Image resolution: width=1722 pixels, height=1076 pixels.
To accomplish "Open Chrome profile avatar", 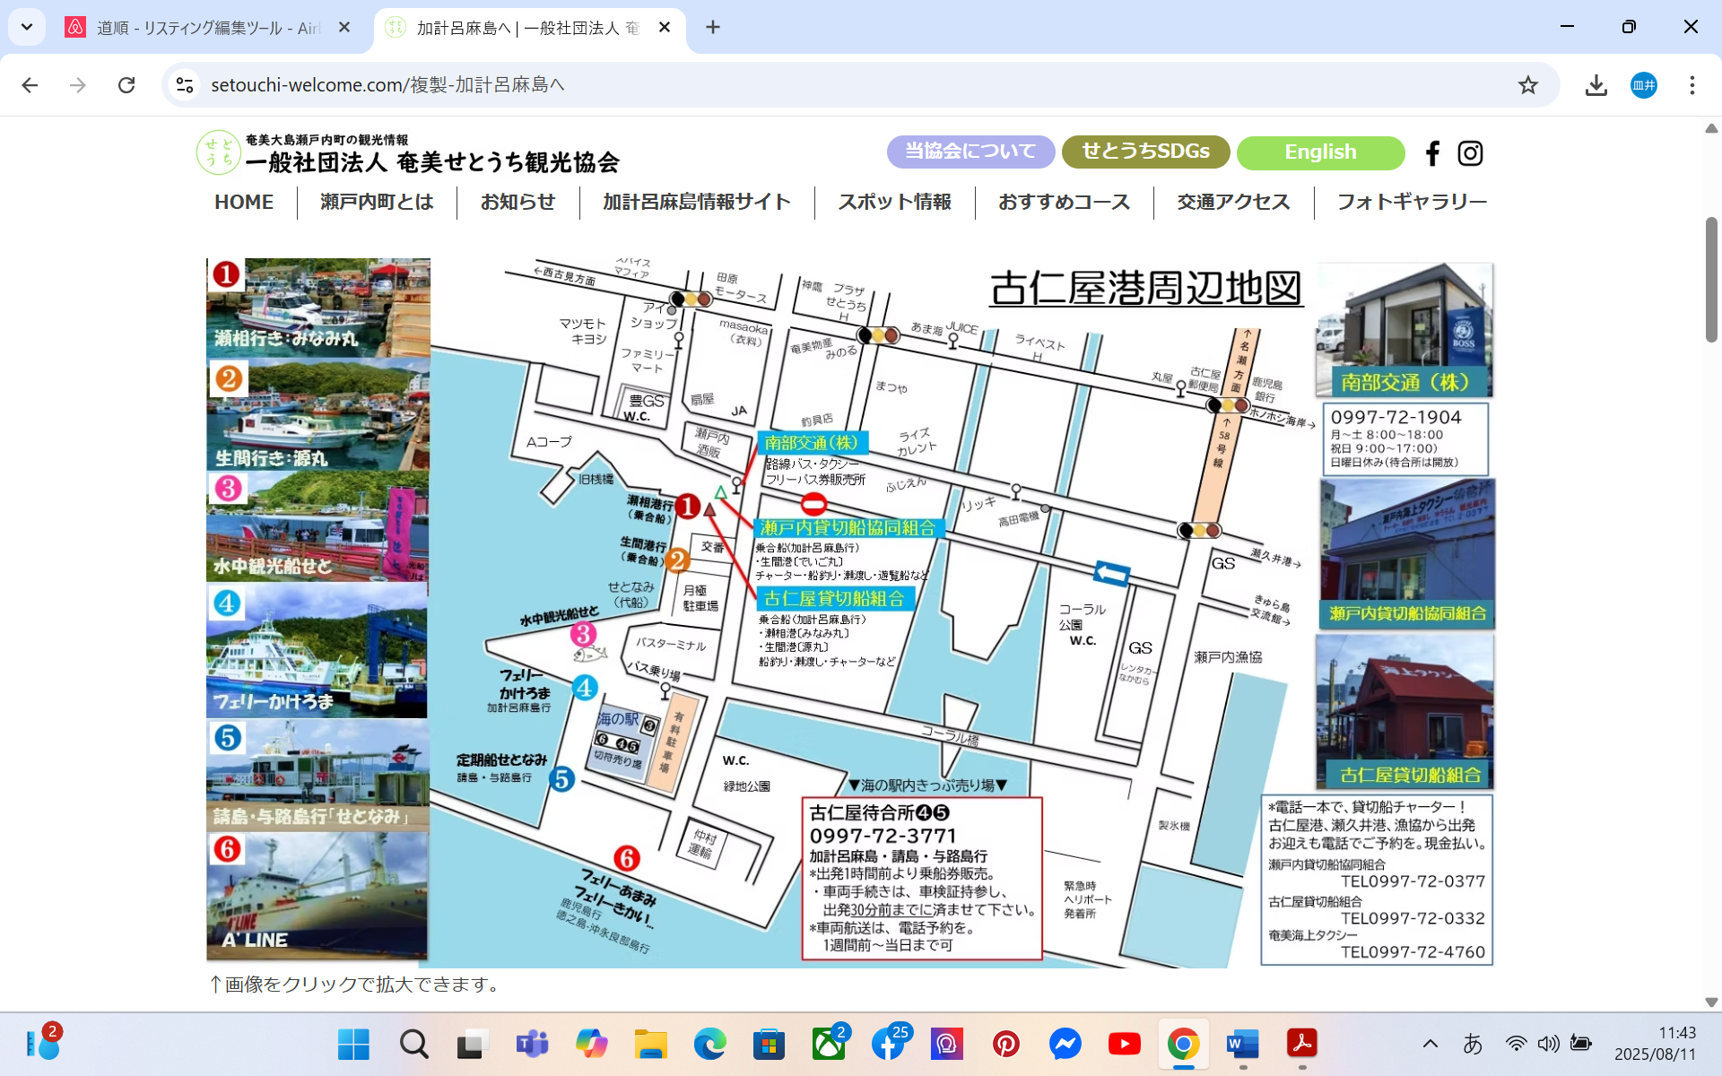I will coord(1643,85).
